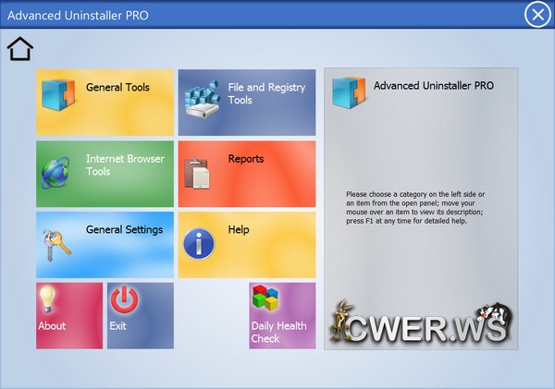Open the Daily Health Check tile
Screen dimensions: 555x389
click(x=282, y=316)
